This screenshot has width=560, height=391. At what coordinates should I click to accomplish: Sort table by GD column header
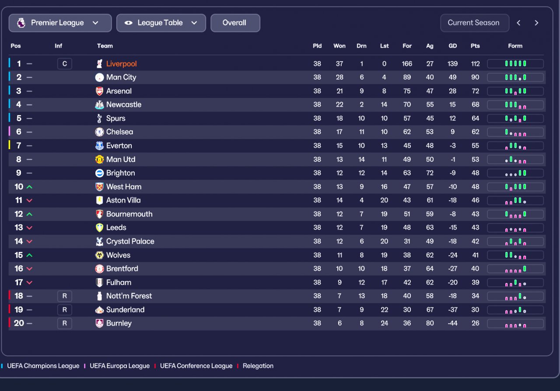pos(452,46)
